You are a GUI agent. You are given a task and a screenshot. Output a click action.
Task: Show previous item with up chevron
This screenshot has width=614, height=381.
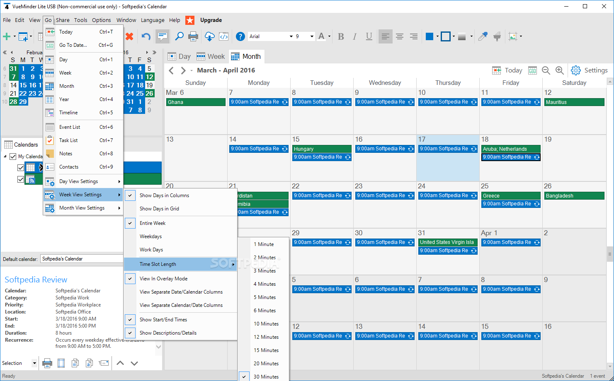point(120,363)
